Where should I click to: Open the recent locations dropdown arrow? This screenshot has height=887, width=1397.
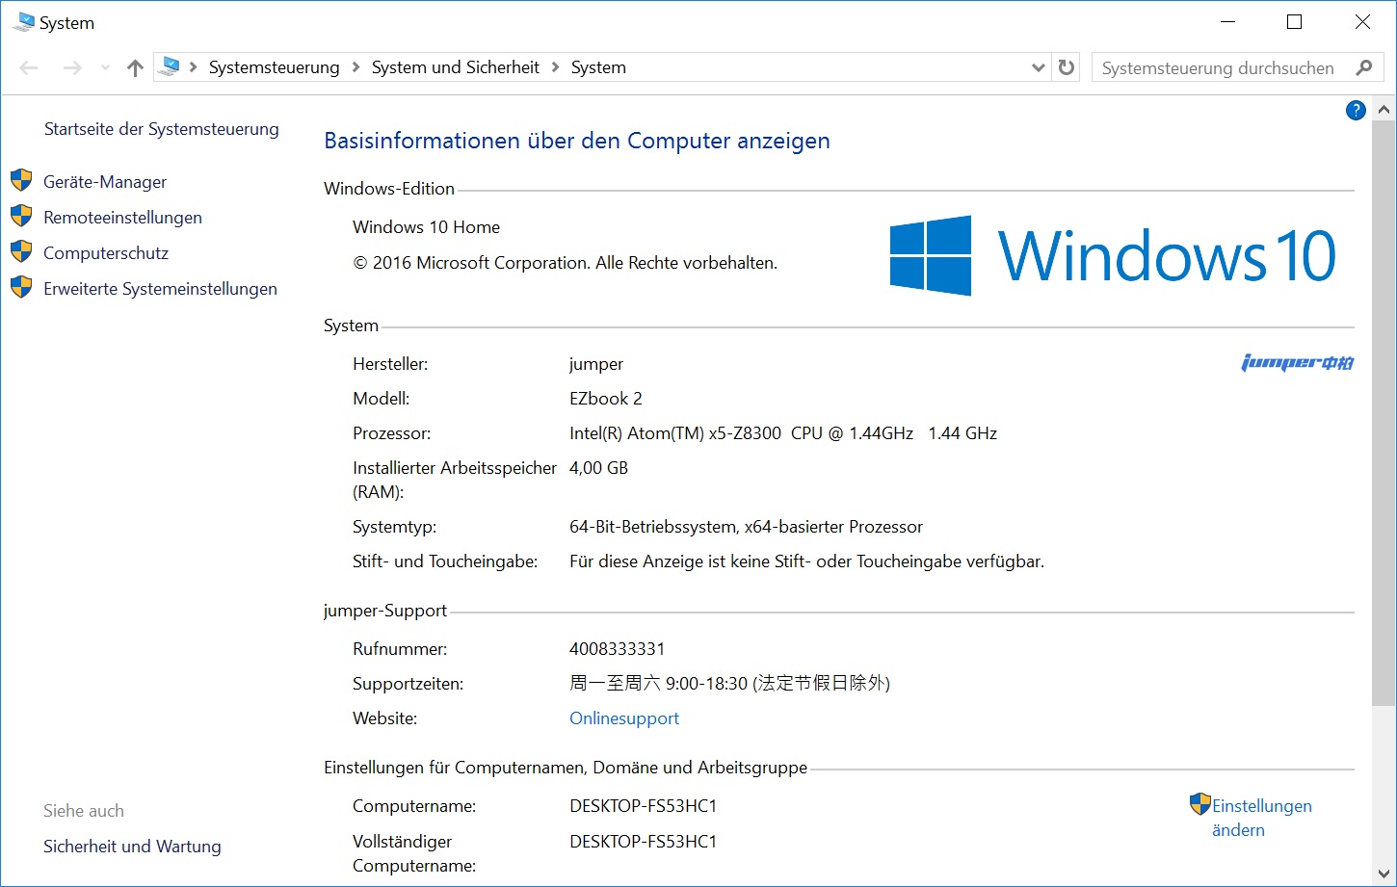105,67
